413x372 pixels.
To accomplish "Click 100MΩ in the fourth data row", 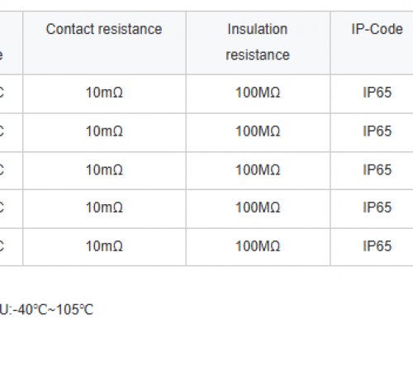I will 258,207.
